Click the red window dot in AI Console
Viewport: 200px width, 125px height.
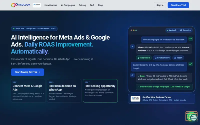131,30
